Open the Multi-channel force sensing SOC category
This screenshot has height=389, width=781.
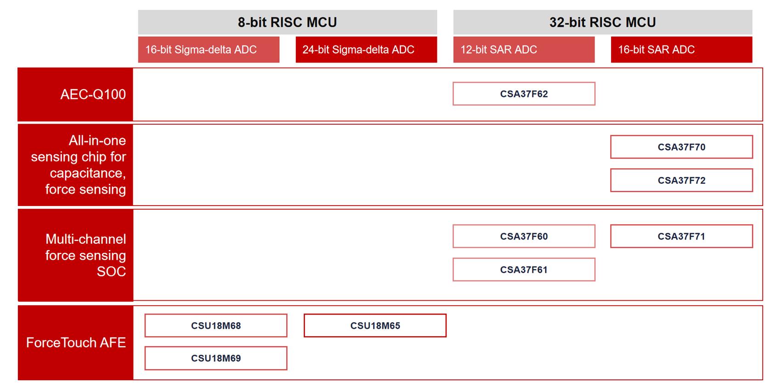[x=76, y=255]
